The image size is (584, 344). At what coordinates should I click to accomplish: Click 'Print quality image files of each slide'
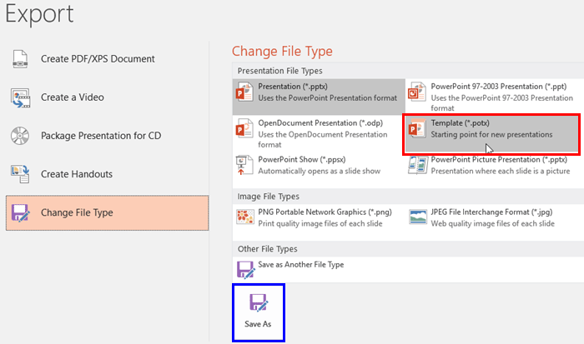(x=320, y=223)
